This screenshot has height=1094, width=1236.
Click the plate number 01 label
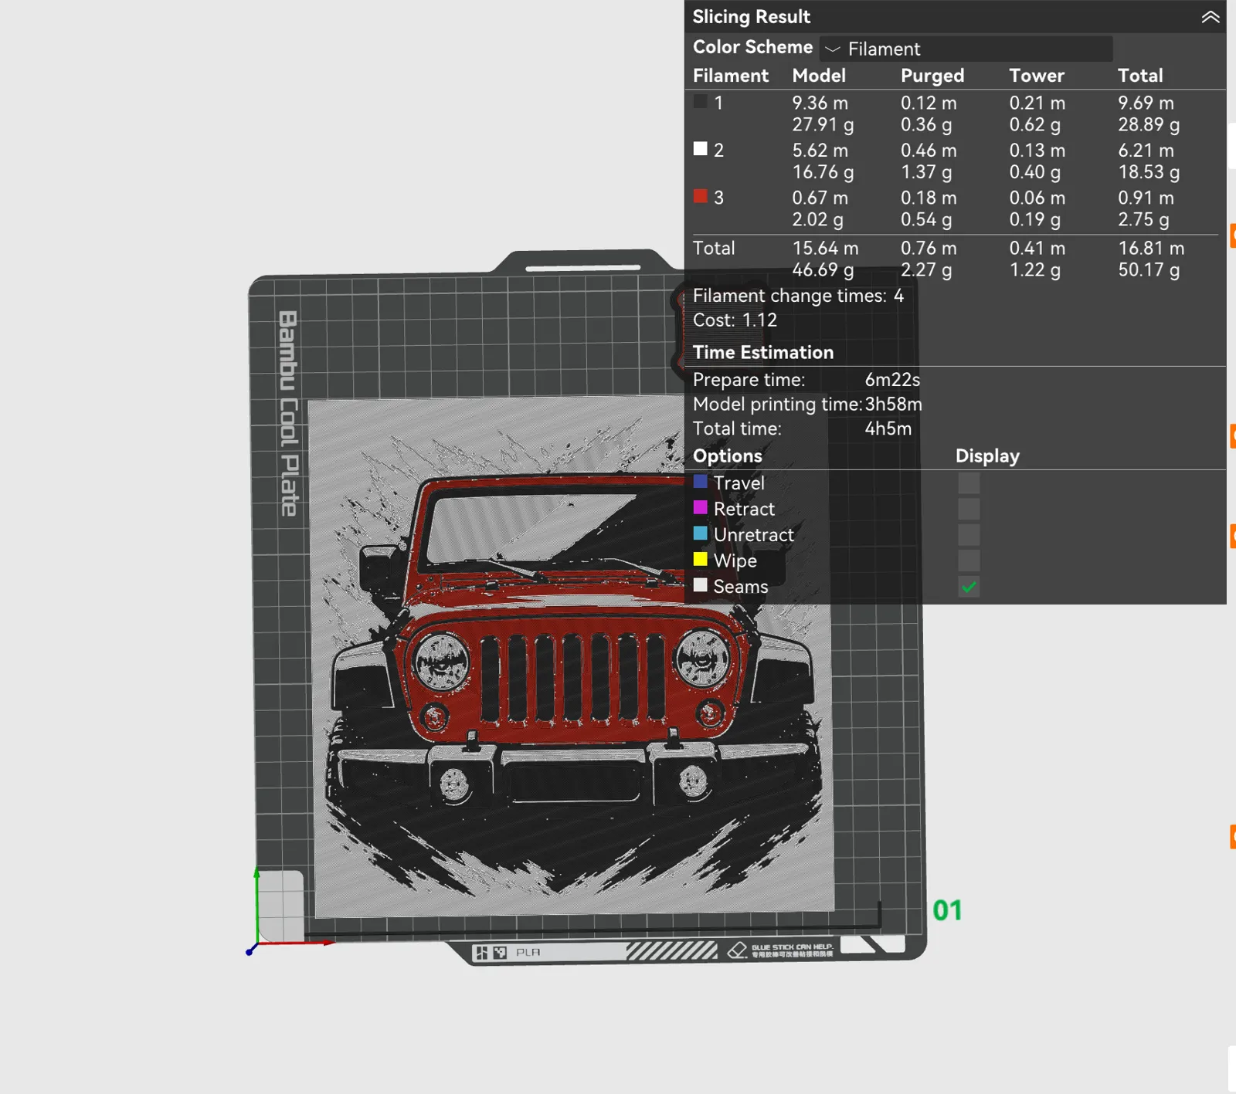point(947,910)
